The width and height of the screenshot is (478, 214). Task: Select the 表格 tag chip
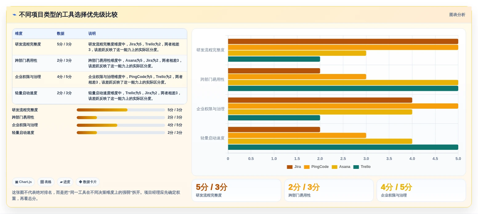[46, 182]
